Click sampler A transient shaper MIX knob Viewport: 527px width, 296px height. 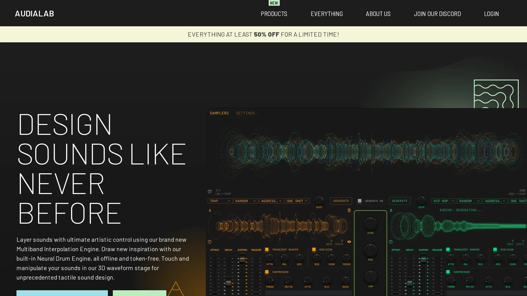pos(299,258)
